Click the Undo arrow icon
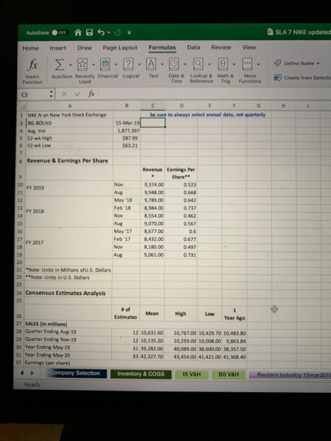This screenshot has height=441, width=331. [101, 33]
